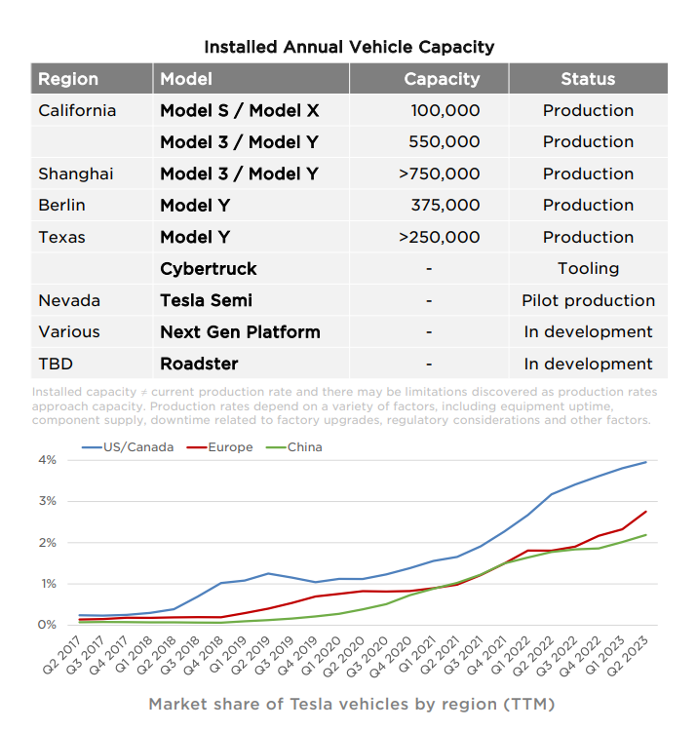This screenshot has width=697, height=731.
Task: Select the 'Status' column header
Action: click(x=588, y=79)
